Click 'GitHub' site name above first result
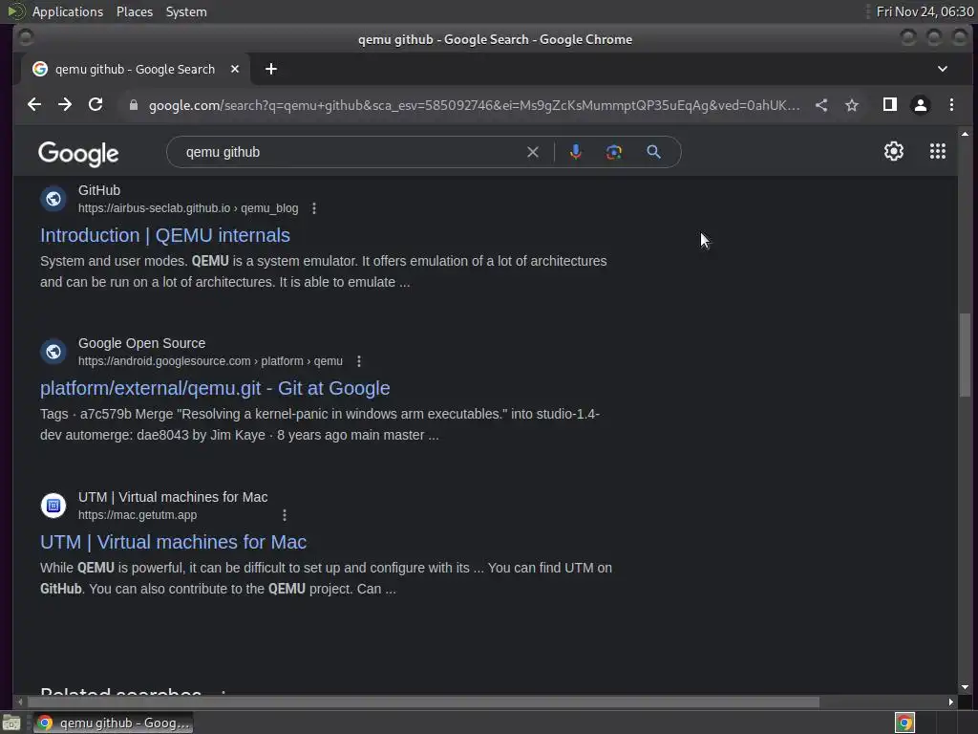This screenshot has width=978, height=734. [x=99, y=190]
